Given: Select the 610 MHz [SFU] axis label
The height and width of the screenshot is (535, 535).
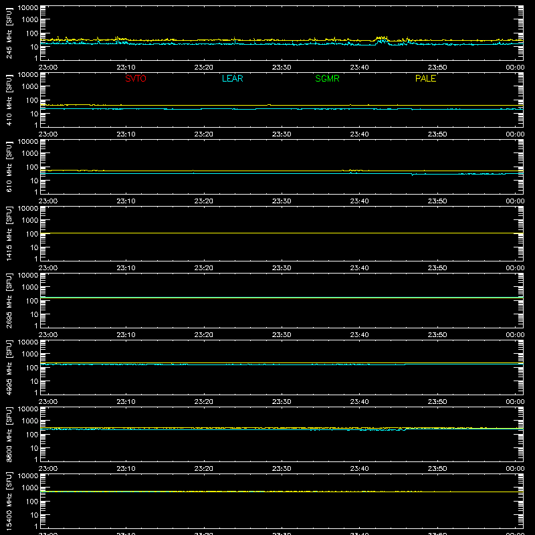Looking at the screenshot, I should coord(9,167).
